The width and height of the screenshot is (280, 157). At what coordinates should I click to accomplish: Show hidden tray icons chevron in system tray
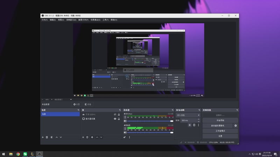(250, 154)
